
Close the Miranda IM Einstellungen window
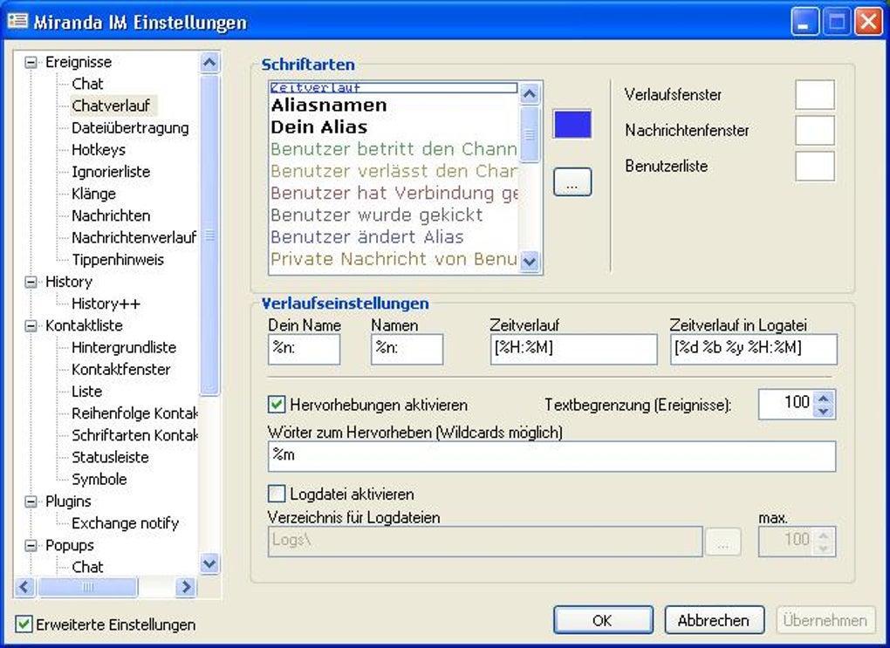(868, 22)
